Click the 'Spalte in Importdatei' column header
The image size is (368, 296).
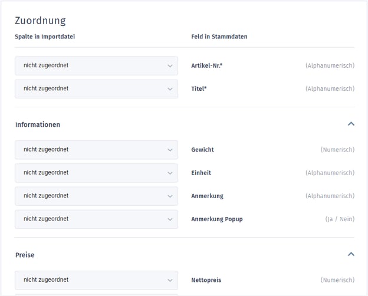45,37
